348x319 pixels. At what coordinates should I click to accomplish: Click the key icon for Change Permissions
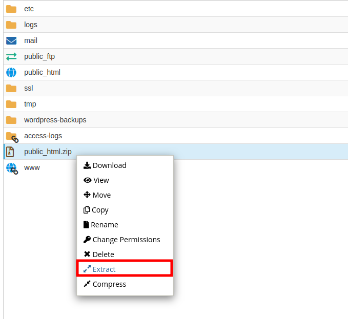click(87, 240)
